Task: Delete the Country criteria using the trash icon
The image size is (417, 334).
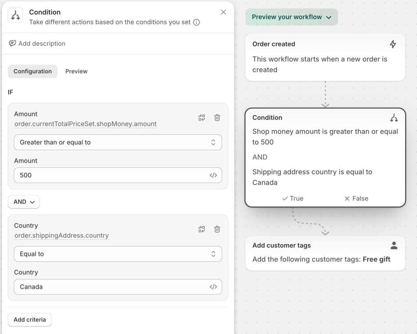Action: (x=217, y=229)
